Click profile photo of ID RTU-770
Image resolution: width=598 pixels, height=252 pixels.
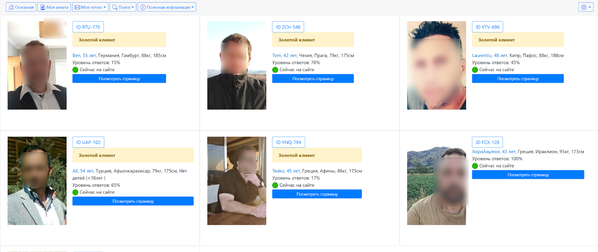click(x=37, y=65)
